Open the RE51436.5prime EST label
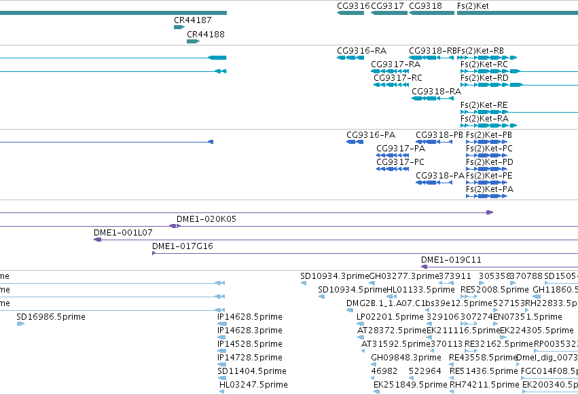Screen dimensions: 578x395 tap(484, 371)
